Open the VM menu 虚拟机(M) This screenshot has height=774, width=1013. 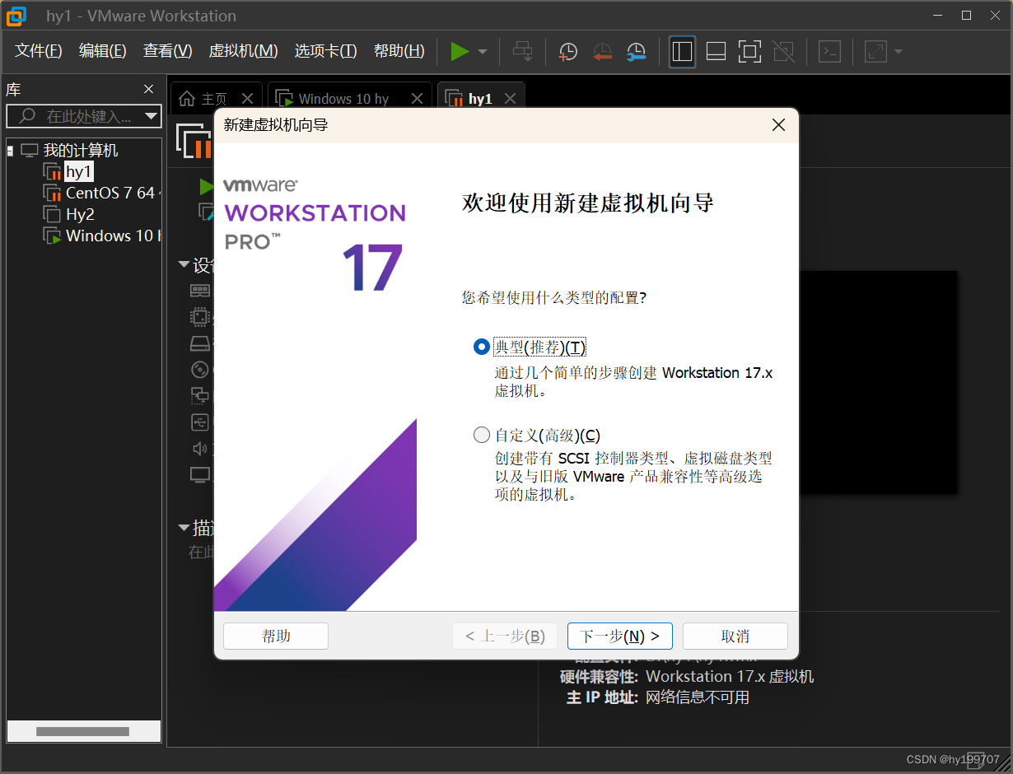click(x=244, y=51)
